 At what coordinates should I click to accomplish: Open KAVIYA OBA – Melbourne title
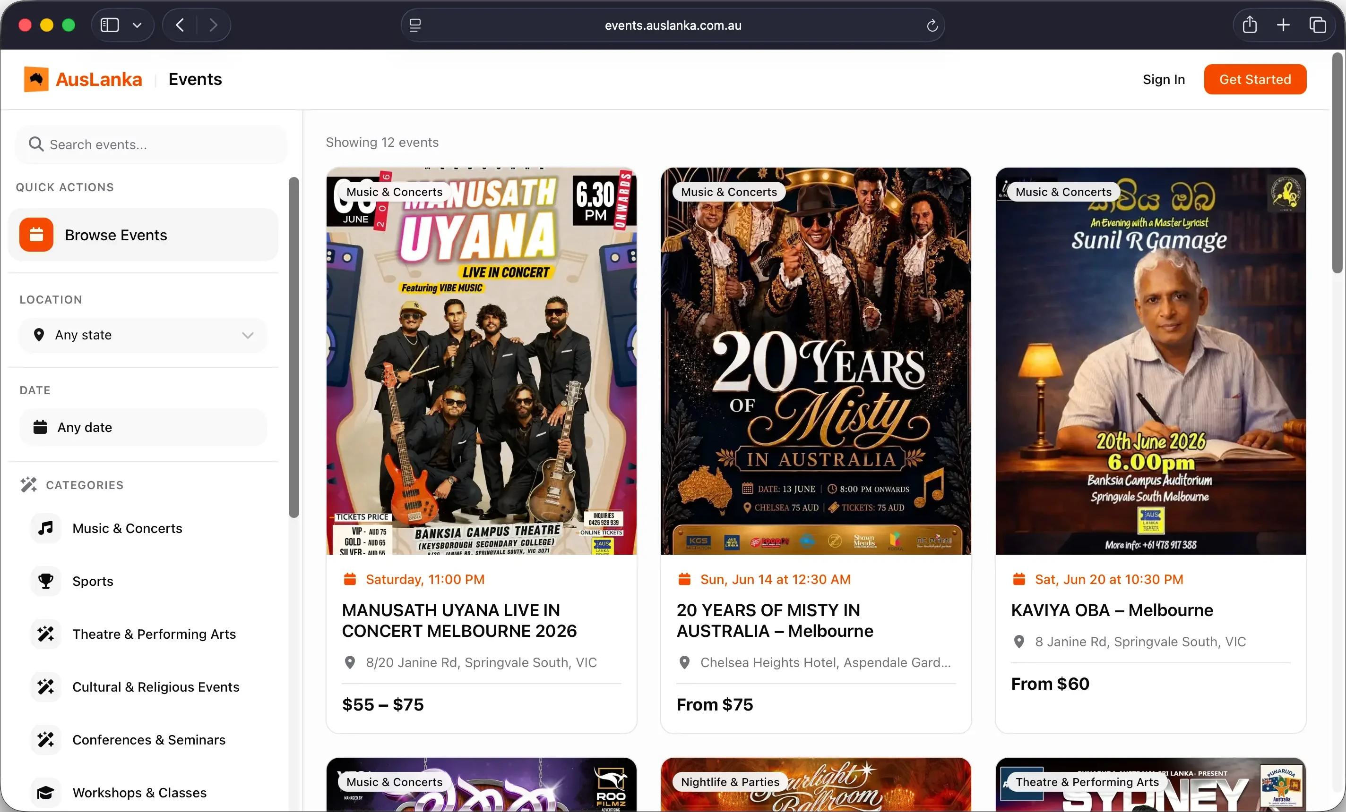tap(1112, 610)
